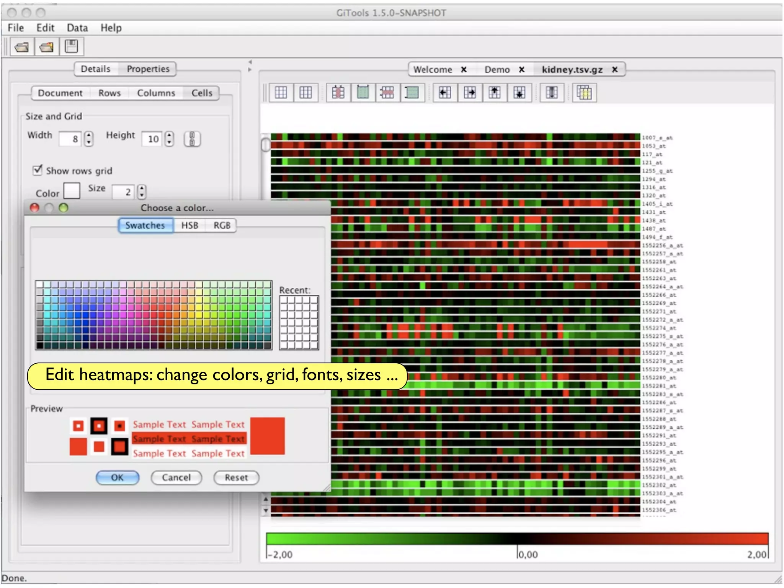Viewport: 784px width, 588px height.
Task: Toggle the width/height link lock icon
Action: [x=192, y=139]
